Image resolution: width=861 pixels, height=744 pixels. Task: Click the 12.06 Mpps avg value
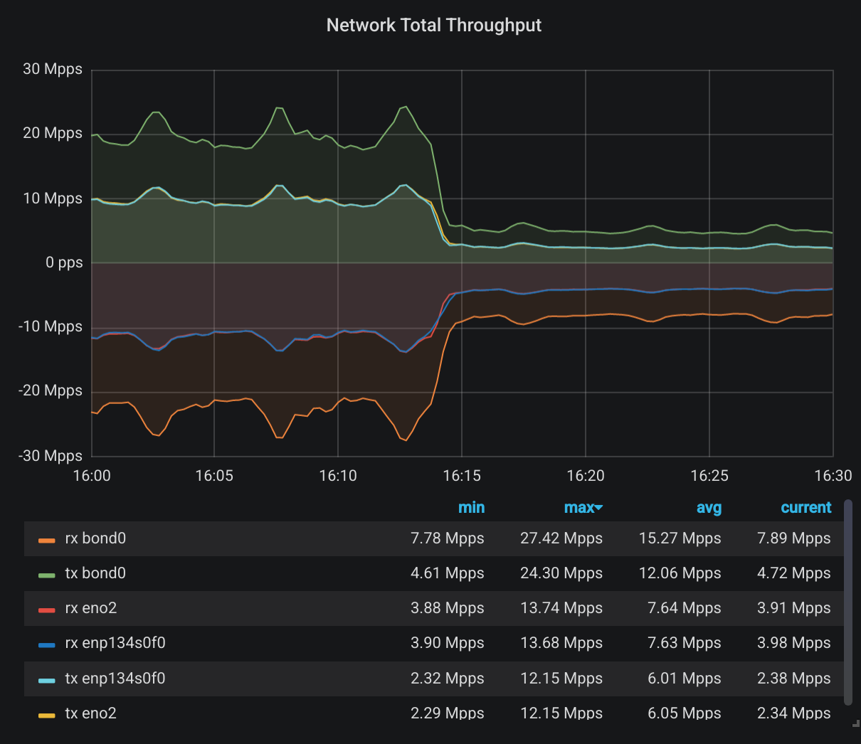pos(680,573)
